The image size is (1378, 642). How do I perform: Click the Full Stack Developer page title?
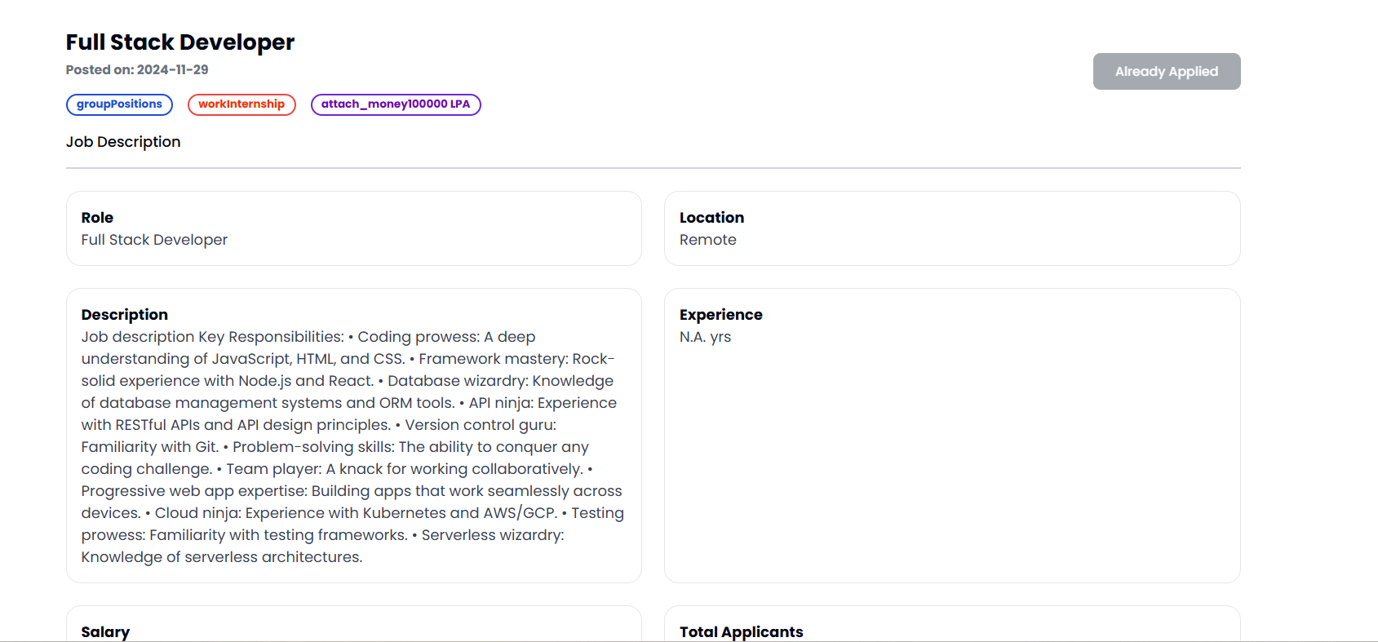pos(180,42)
